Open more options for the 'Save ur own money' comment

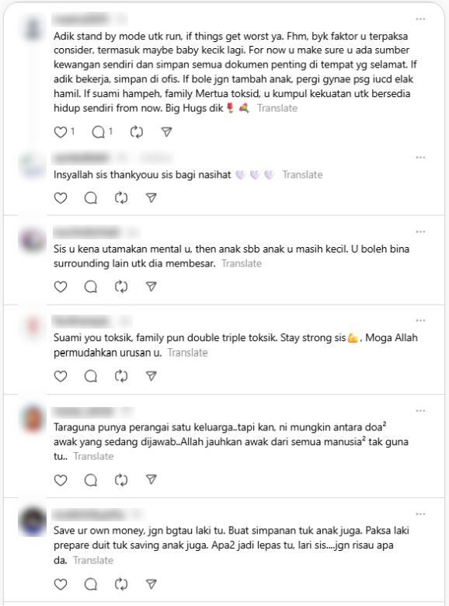[420, 514]
